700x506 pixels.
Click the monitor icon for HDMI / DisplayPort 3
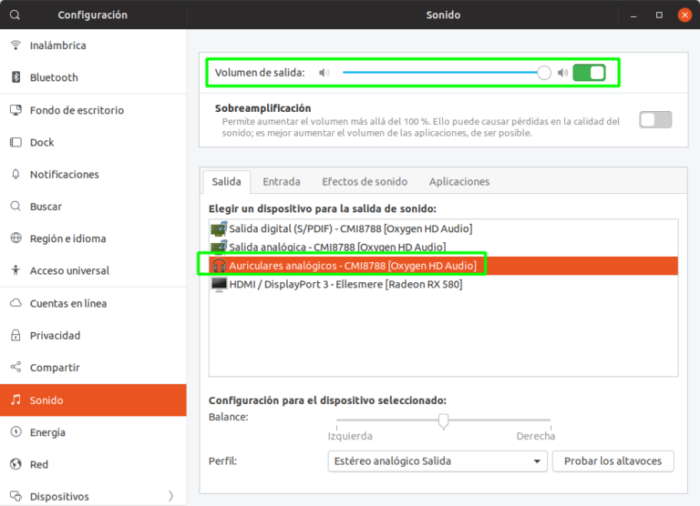219,285
